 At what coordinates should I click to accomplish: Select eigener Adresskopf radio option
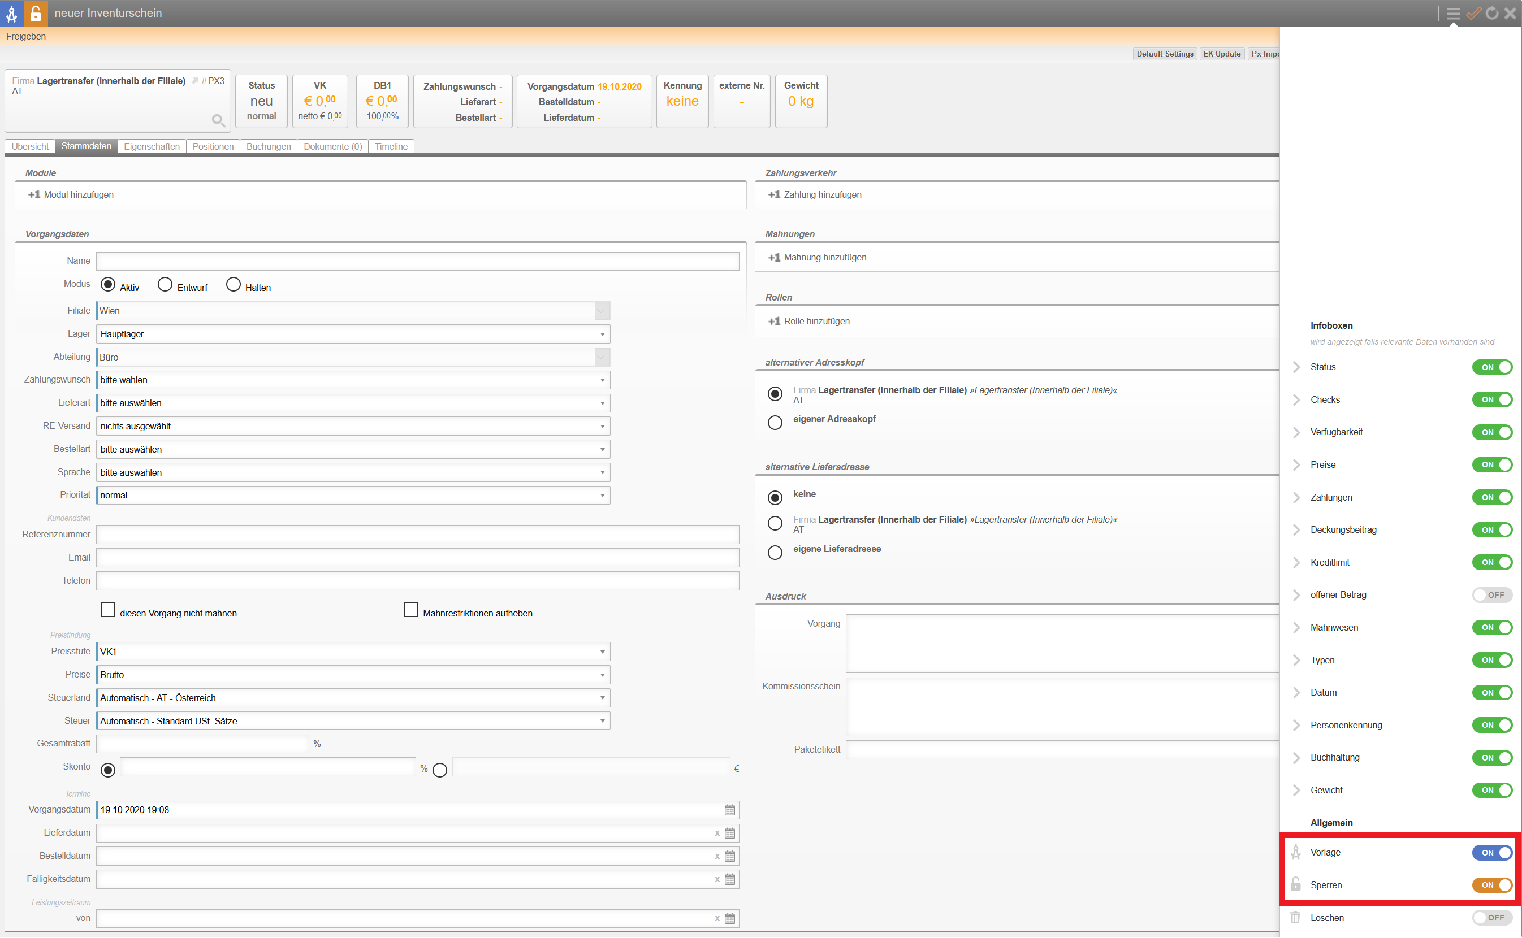(775, 423)
